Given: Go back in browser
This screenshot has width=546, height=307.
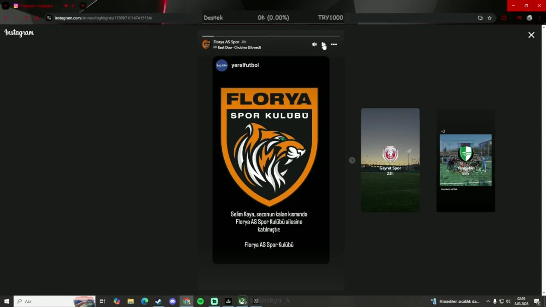Looking at the screenshot, I should (6, 18).
